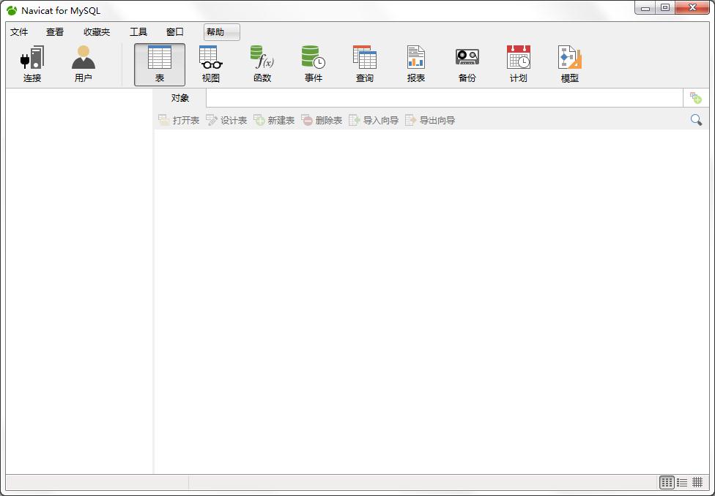Viewport: 715px width, 496px height.
Task: Open the 查询 query section
Action: (364, 64)
